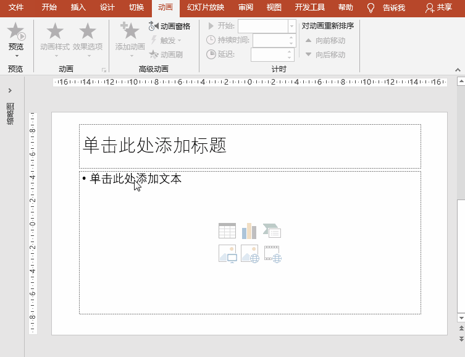The width and height of the screenshot is (465, 357).
Task: Click 向后移动 to reorder animation
Action: click(x=325, y=54)
